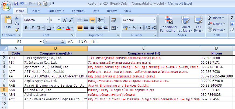
Task: Click the Name Box showing B9
Action: [x=19, y=42]
